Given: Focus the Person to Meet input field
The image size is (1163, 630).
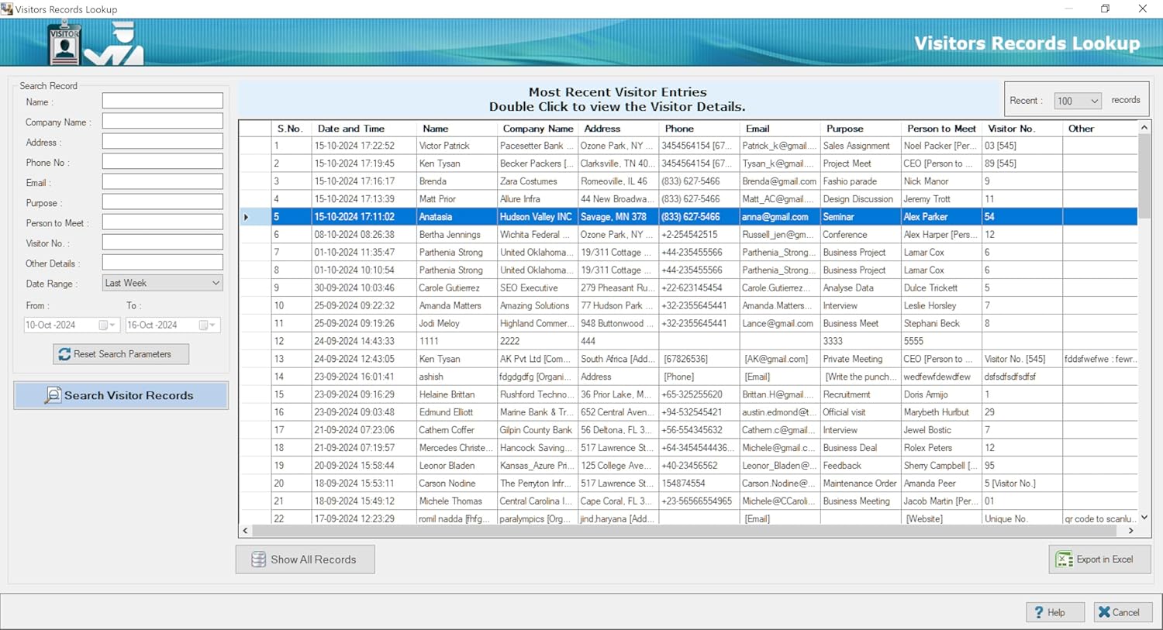Looking at the screenshot, I should (162, 222).
